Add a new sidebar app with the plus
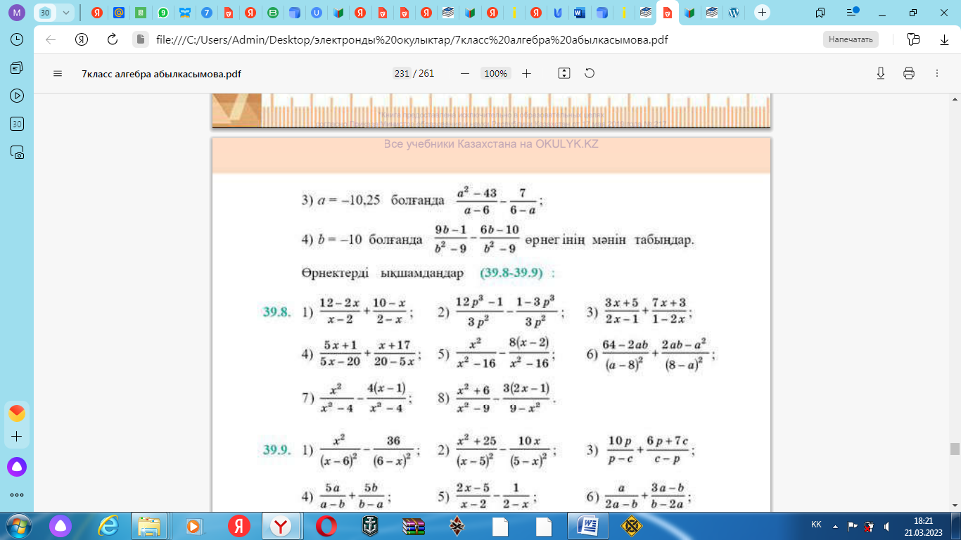961x540 pixels. coord(17,437)
